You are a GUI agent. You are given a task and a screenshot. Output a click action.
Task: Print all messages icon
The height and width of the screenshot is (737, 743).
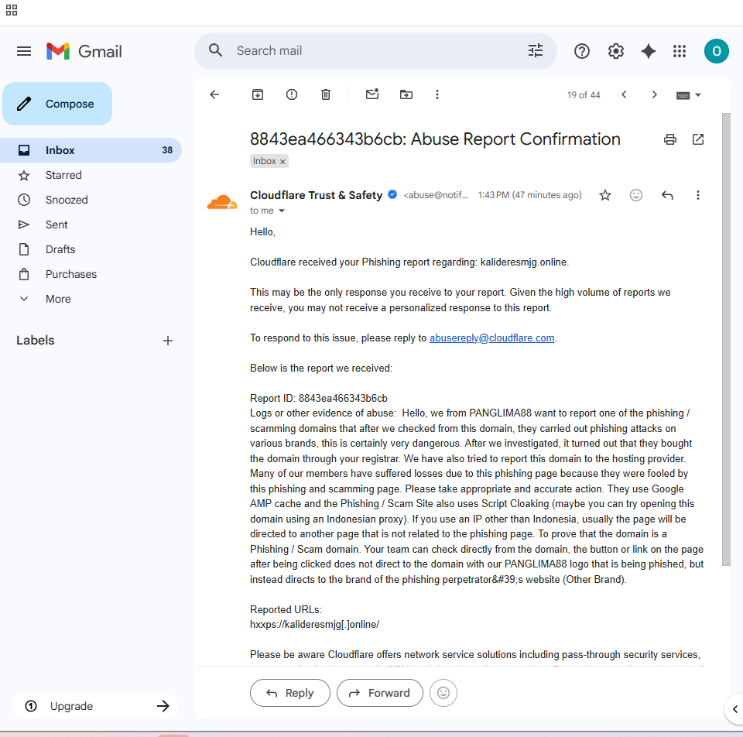pyautogui.click(x=670, y=139)
